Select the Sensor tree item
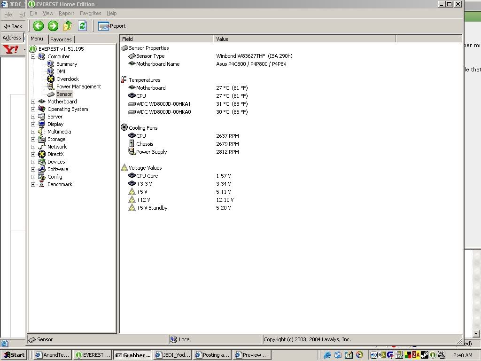 coord(64,94)
